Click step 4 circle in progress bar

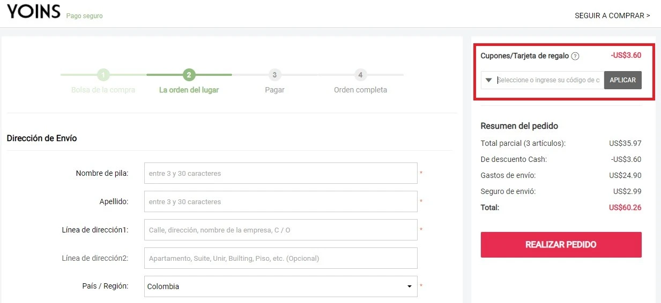pos(360,75)
